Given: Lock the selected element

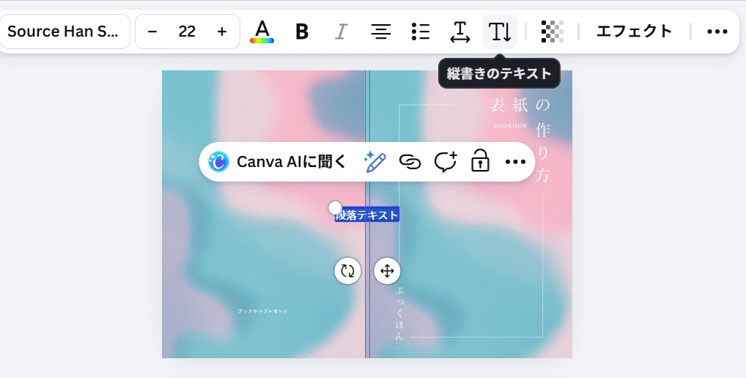Looking at the screenshot, I should tap(480, 162).
